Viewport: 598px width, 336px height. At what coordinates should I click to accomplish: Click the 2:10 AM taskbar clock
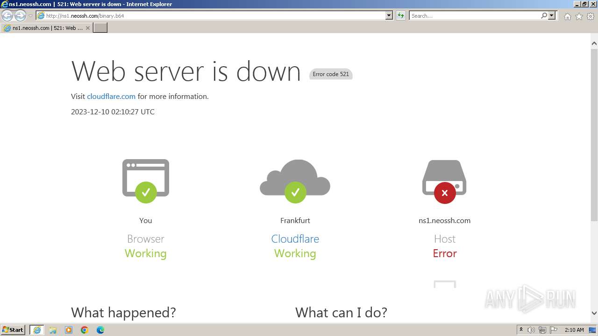coord(574,330)
